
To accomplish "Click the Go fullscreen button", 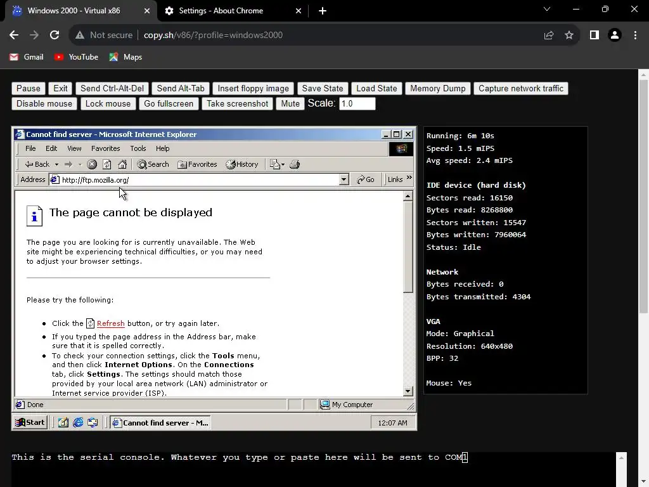I will tap(169, 104).
